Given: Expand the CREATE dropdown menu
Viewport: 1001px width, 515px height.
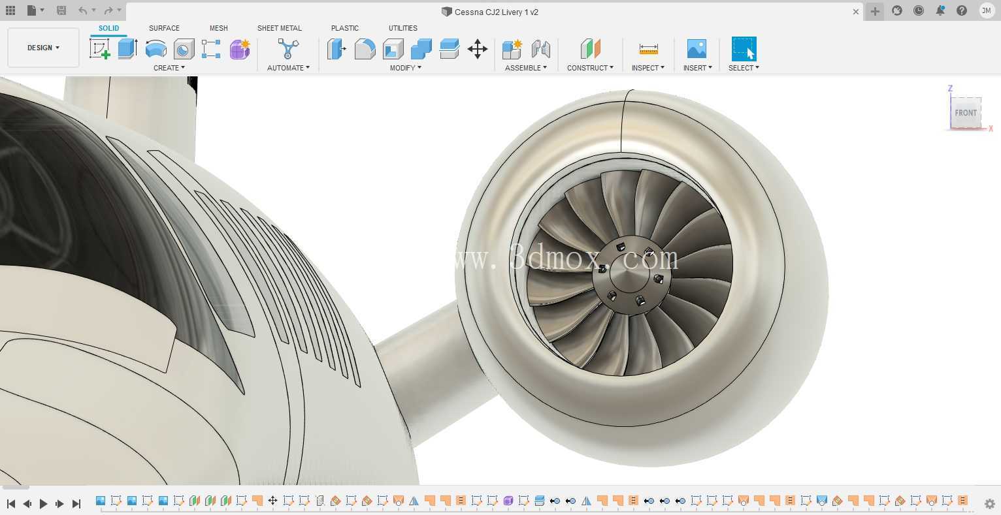Looking at the screenshot, I should tap(169, 68).
